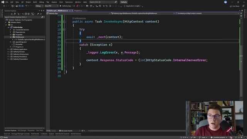Screen dimensions: 247x139
Task: Open Solution Explorer properties wrench icon
Action: point(38,14)
